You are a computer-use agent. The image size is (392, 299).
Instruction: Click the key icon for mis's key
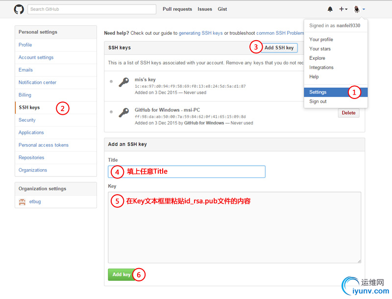tap(124, 82)
